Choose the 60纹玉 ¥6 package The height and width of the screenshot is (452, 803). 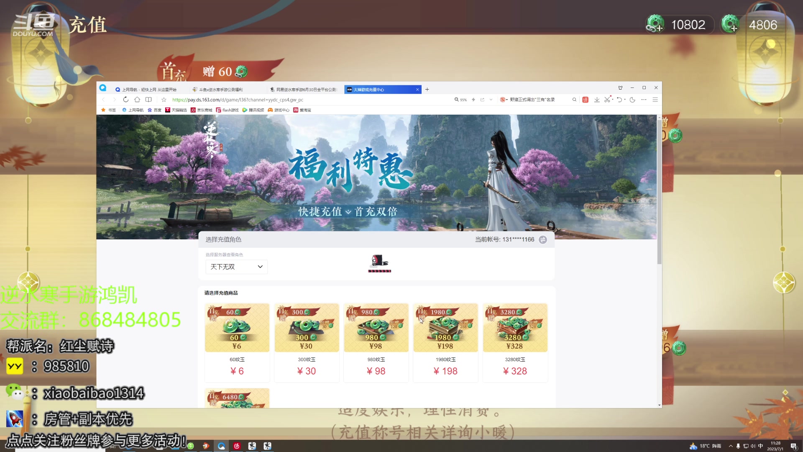[237, 343]
